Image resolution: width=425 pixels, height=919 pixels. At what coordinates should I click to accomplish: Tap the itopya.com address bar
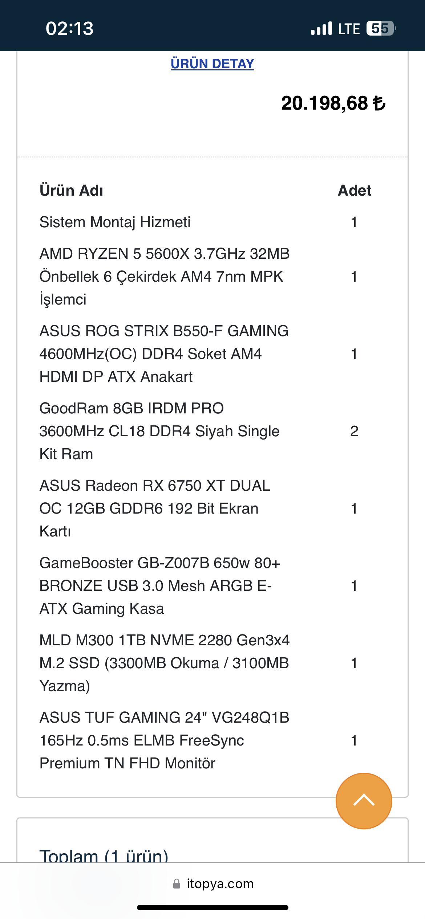click(220, 883)
